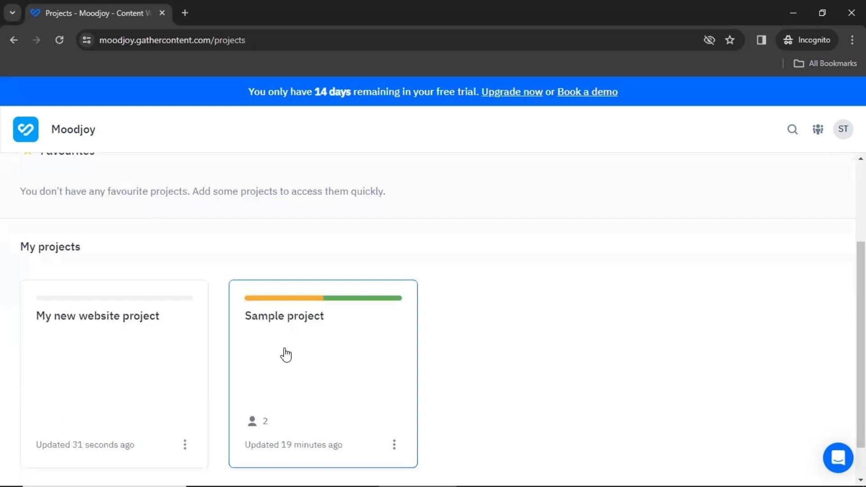Click the third-party cookies blocked eye icon
Viewport: 866px width, 487px height.
709,40
